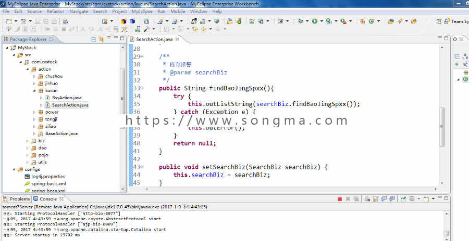Click the Console vertical scrollbar
Viewport: 469px width, 241px height.
point(446,233)
